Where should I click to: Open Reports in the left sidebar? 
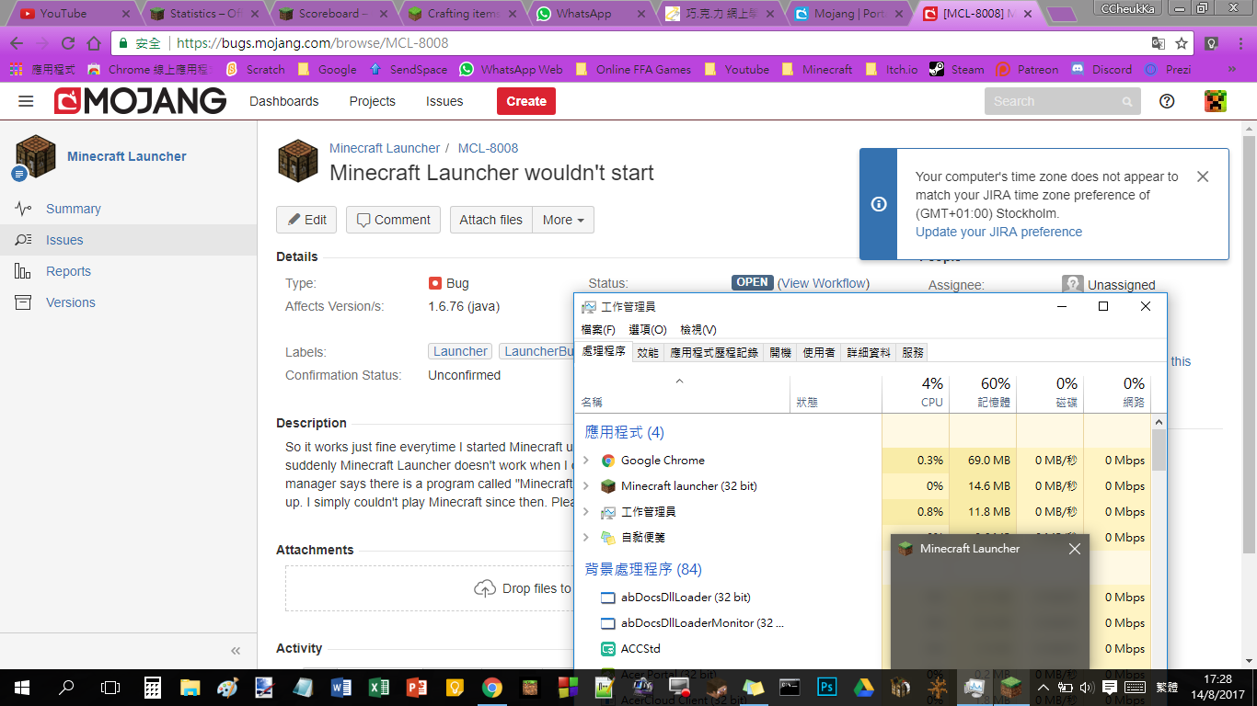[68, 271]
